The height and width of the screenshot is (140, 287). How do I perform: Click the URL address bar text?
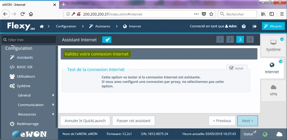112,14
